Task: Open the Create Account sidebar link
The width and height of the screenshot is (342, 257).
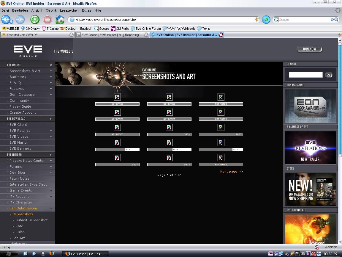Action: pyautogui.click(x=23, y=112)
